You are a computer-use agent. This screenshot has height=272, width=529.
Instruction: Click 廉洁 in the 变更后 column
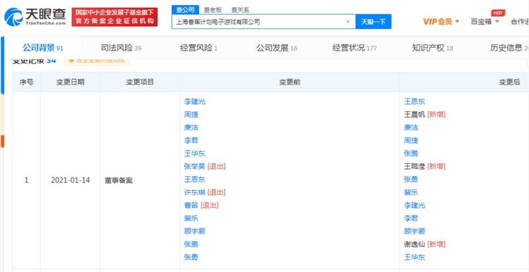(x=411, y=127)
